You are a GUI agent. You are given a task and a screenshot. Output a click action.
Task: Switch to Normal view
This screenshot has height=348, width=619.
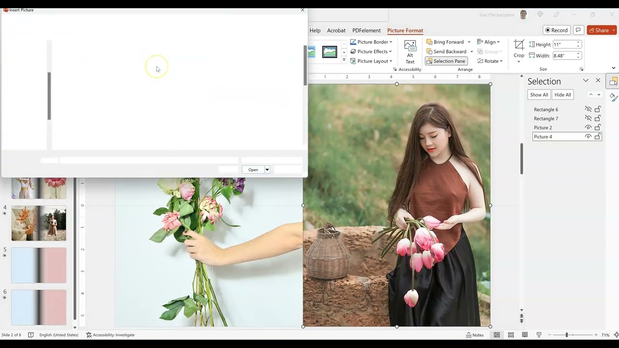coord(497,335)
